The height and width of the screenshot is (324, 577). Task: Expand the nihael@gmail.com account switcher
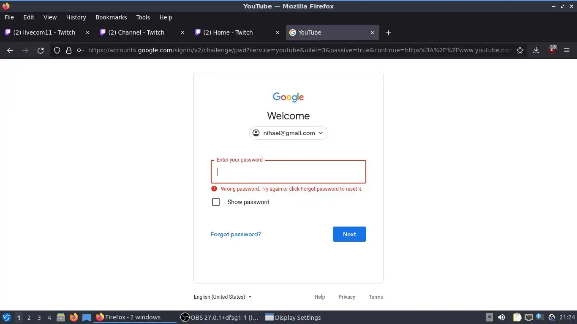[x=288, y=133]
